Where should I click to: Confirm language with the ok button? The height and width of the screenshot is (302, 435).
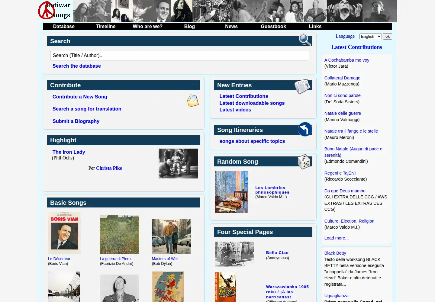point(388,36)
